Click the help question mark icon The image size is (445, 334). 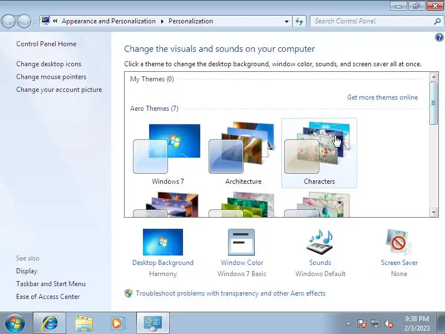point(439,37)
